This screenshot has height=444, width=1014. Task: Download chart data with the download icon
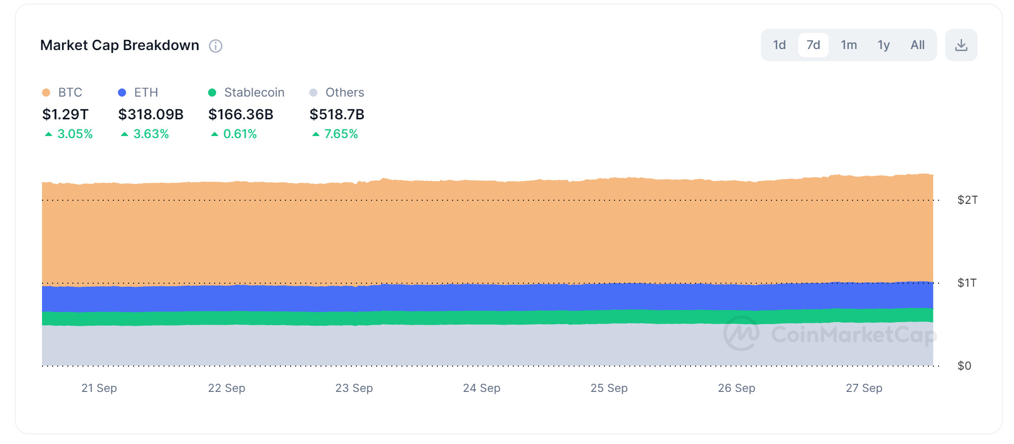point(961,45)
